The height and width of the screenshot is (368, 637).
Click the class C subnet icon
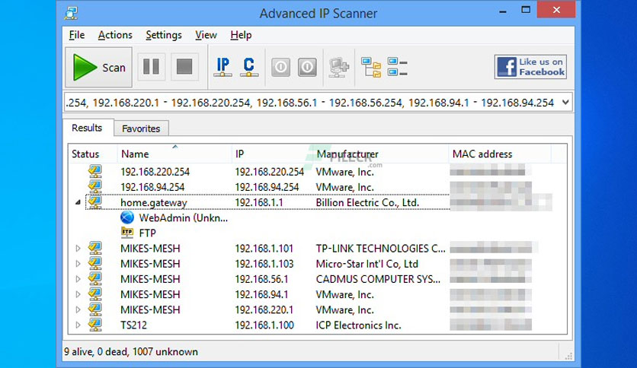(x=249, y=67)
